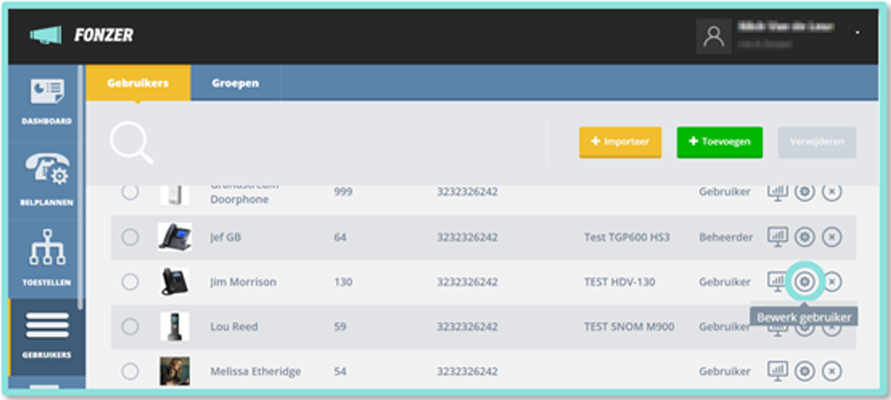The height and width of the screenshot is (400, 891).
Task: Delete Melissa Etheridge with x icon
Action: pyautogui.click(x=832, y=372)
